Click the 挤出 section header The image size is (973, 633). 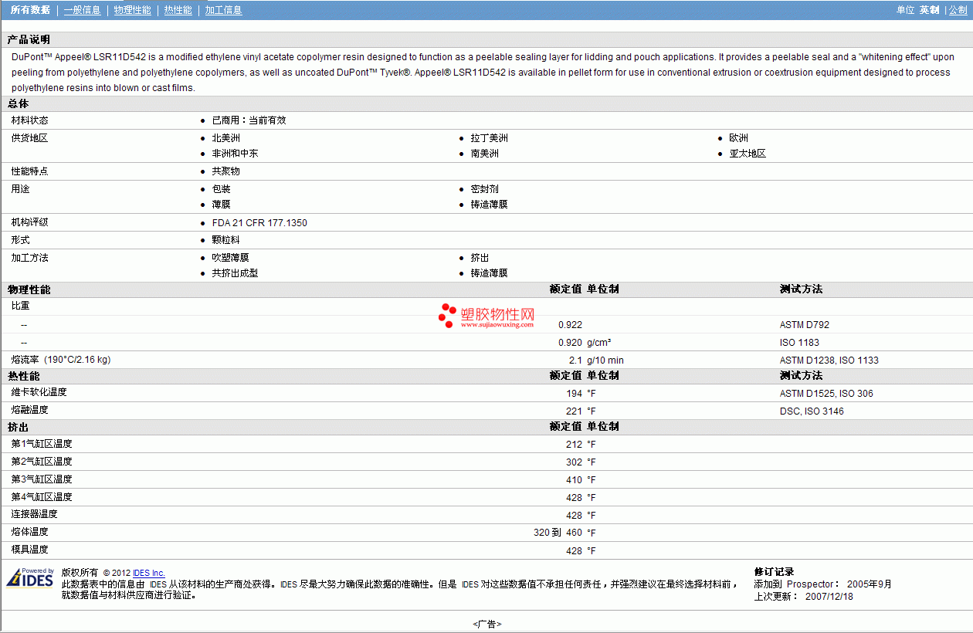[19, 427]
